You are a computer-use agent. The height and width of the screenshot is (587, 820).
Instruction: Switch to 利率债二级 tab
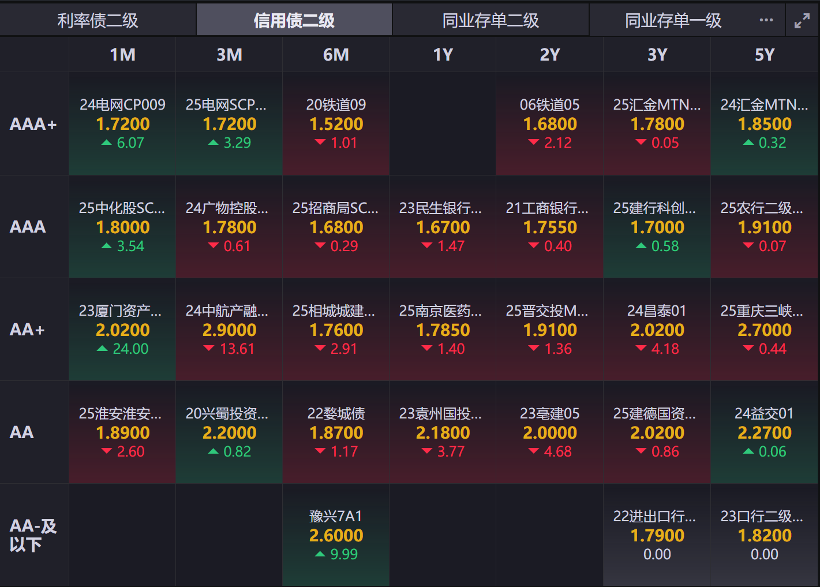tap(98, 20)
